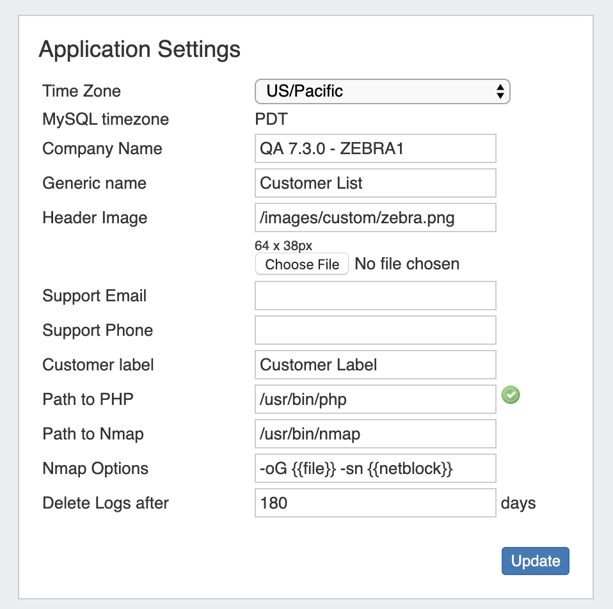Focus the Company Name input field

tap(375, 148)
